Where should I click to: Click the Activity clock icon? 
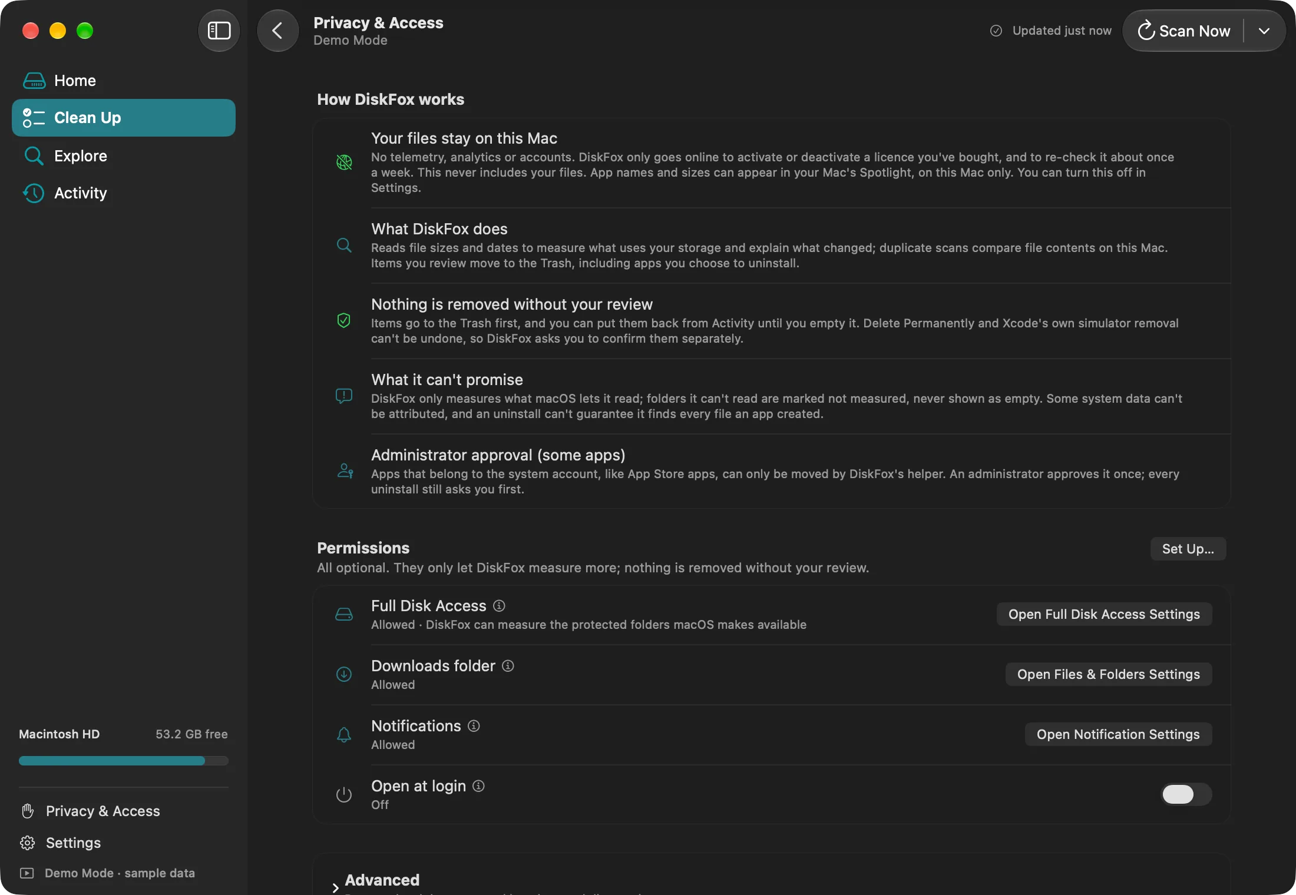point(34,193)
